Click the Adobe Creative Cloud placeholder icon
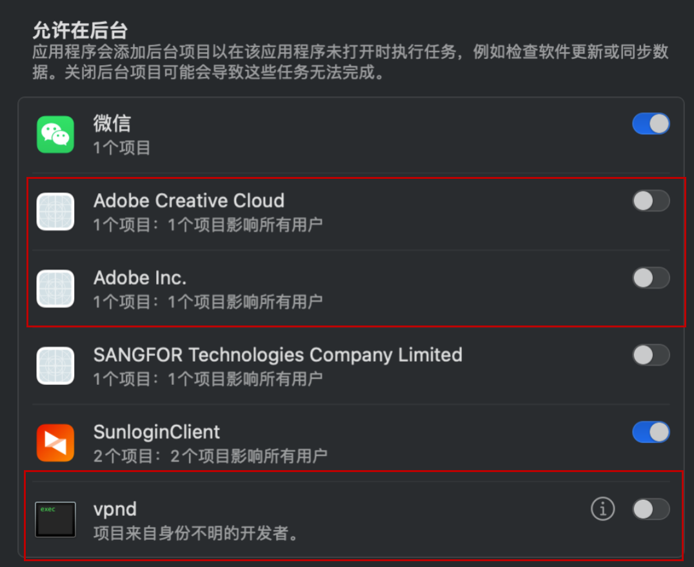Image resolution: width=694 pixels, height=567 pixels. point(55,211)
